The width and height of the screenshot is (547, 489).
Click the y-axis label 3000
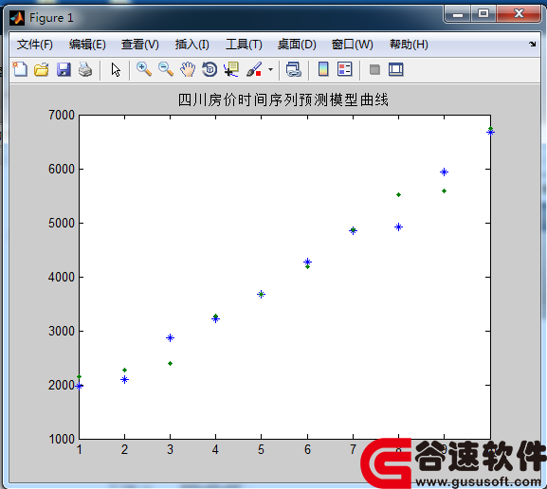(x=62, y=332)
